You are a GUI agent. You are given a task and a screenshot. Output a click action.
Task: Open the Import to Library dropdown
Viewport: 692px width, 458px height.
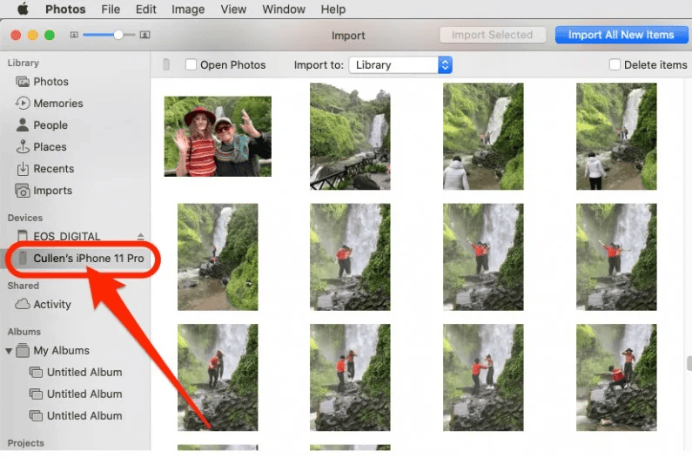(400, 65)
